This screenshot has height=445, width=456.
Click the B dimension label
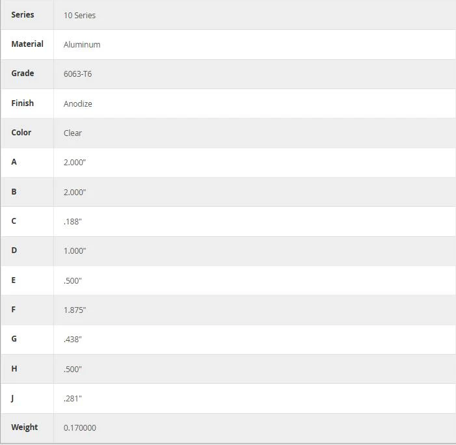tap(14, 192)
